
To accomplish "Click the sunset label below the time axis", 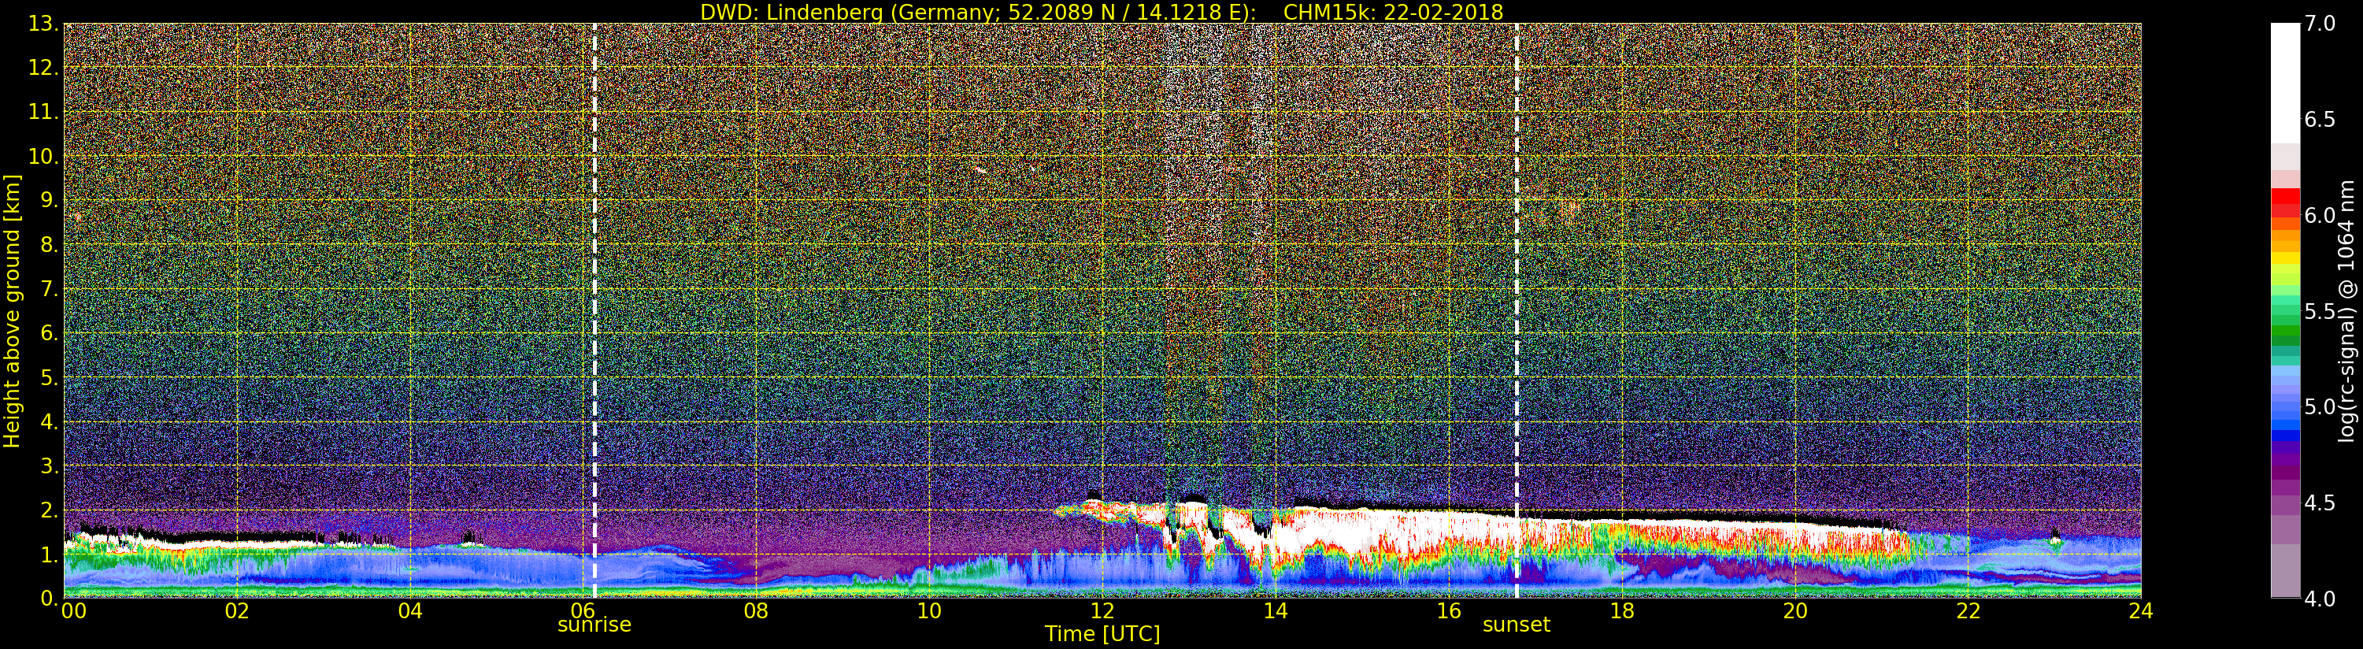I will 1517,625.
